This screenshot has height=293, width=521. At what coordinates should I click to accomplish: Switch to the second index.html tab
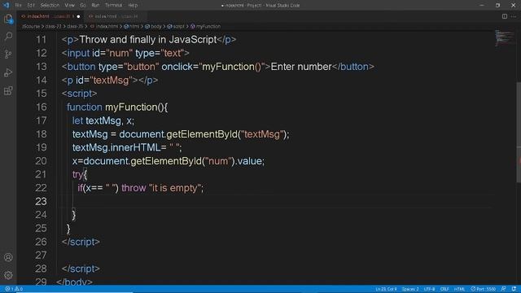(115, 16)
